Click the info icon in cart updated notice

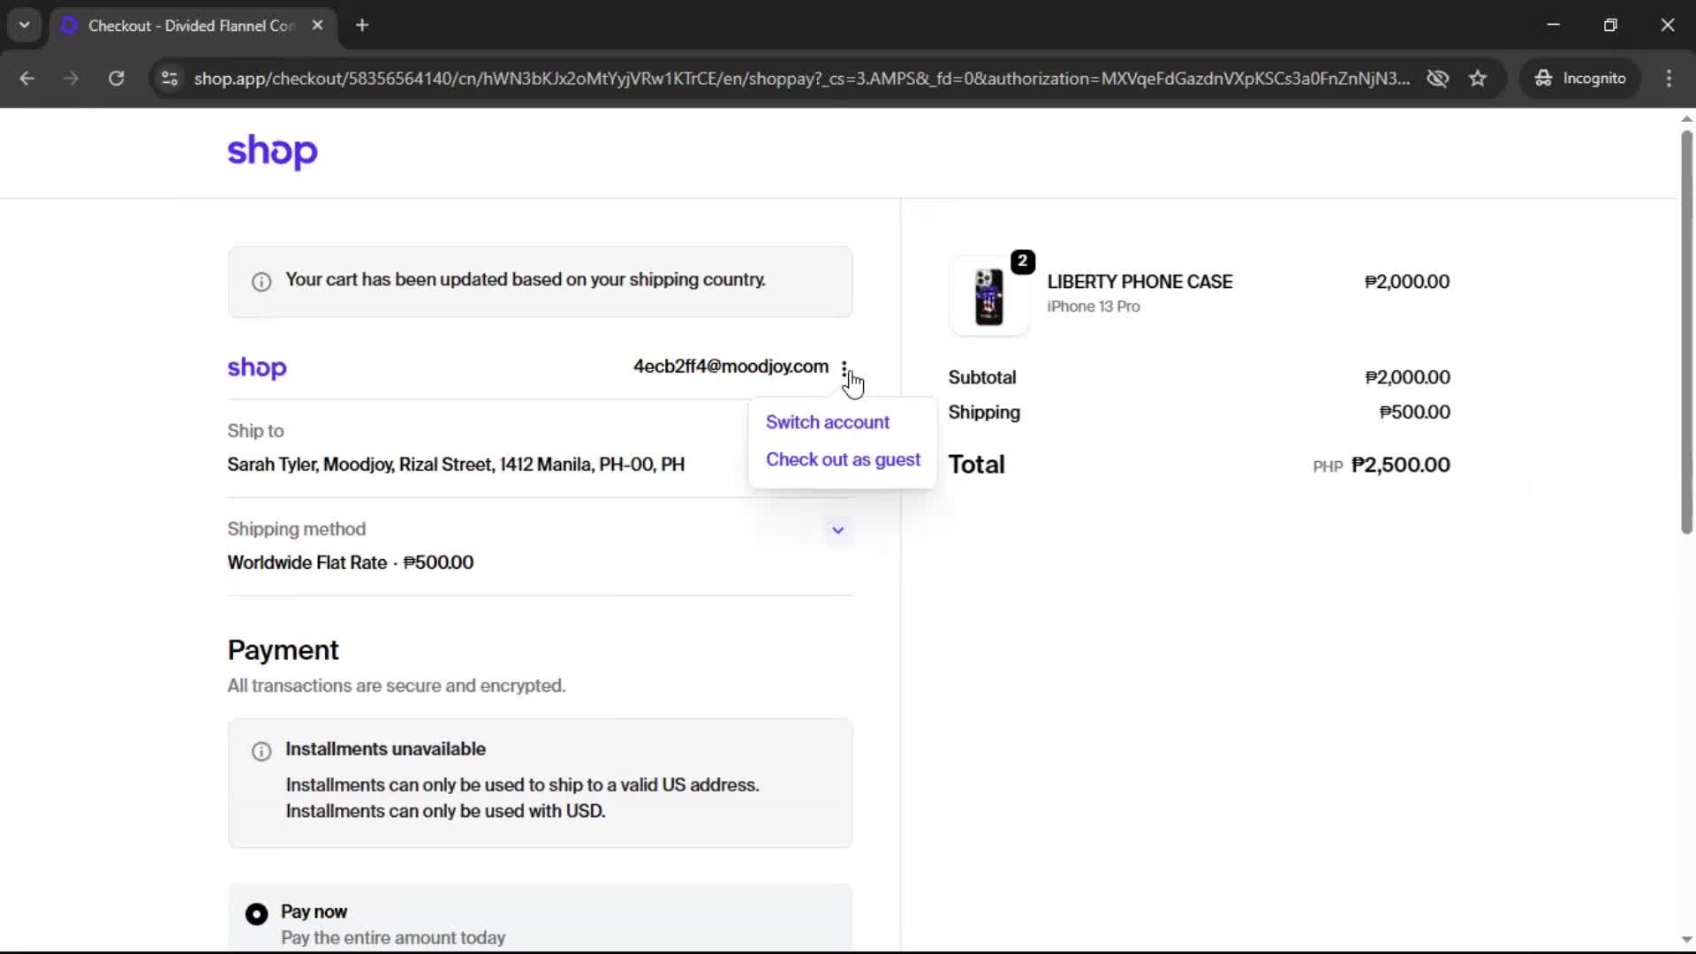click(x=261, y=282)
